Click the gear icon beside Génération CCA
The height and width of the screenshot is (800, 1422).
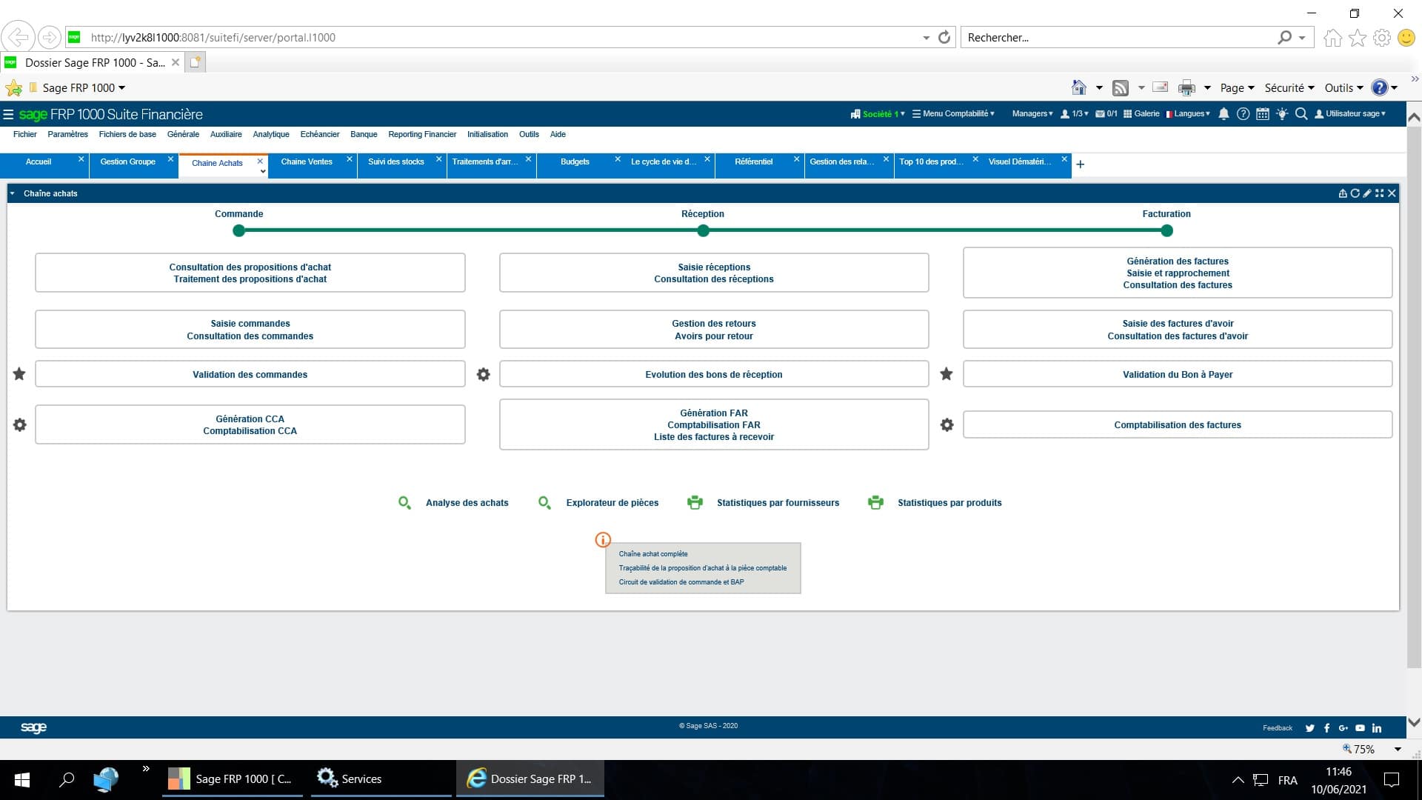pos(20,425)
